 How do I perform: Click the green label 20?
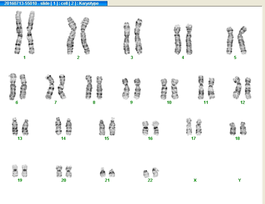point(64,180)
